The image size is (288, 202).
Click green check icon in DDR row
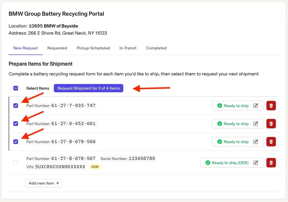[x=208, y=163]
